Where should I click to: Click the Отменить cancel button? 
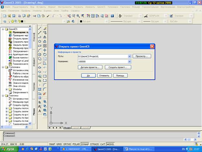tap(104, 75)
